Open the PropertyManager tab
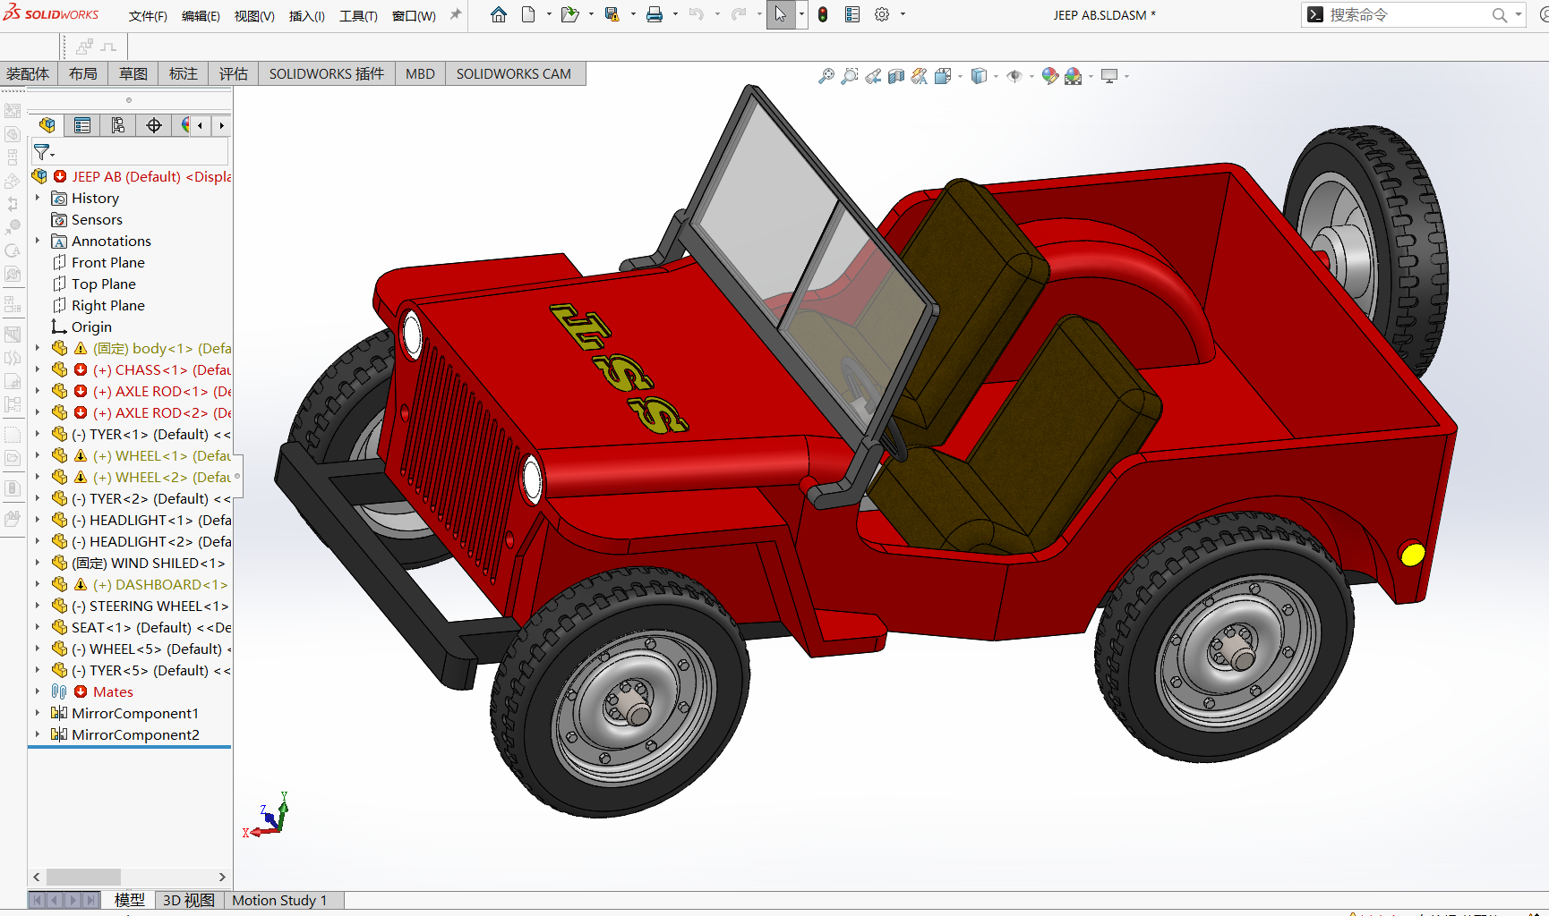 pos(82,125)
